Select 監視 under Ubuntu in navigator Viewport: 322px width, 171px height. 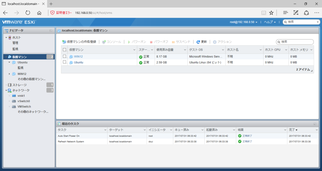[x=20, y=68]
